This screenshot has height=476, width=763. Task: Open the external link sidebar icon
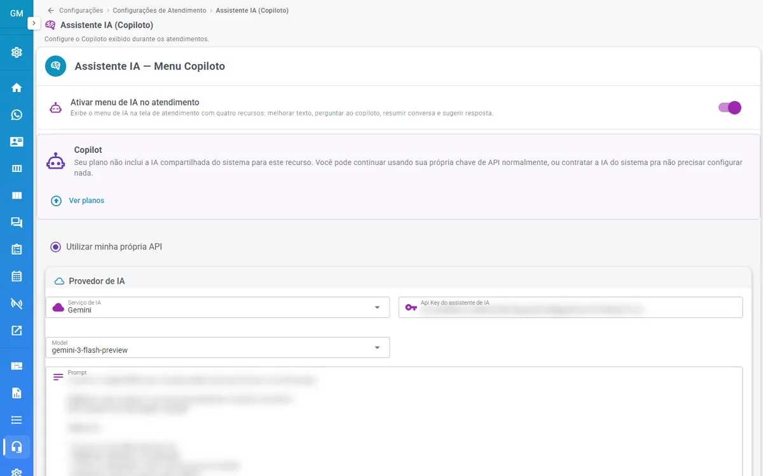17,330
